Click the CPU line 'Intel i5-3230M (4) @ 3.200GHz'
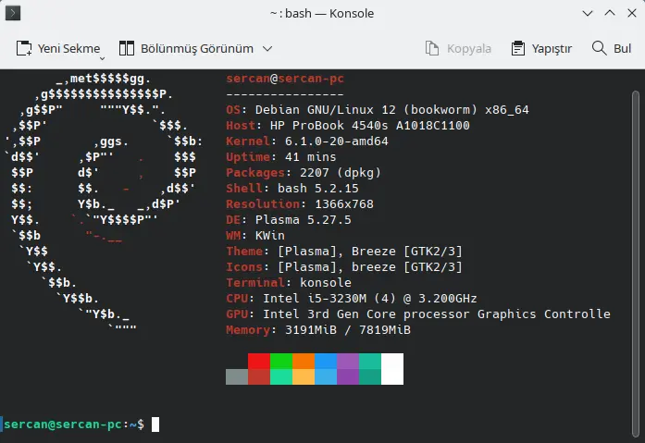Viewport: 645px width, 443px height. 370,298
